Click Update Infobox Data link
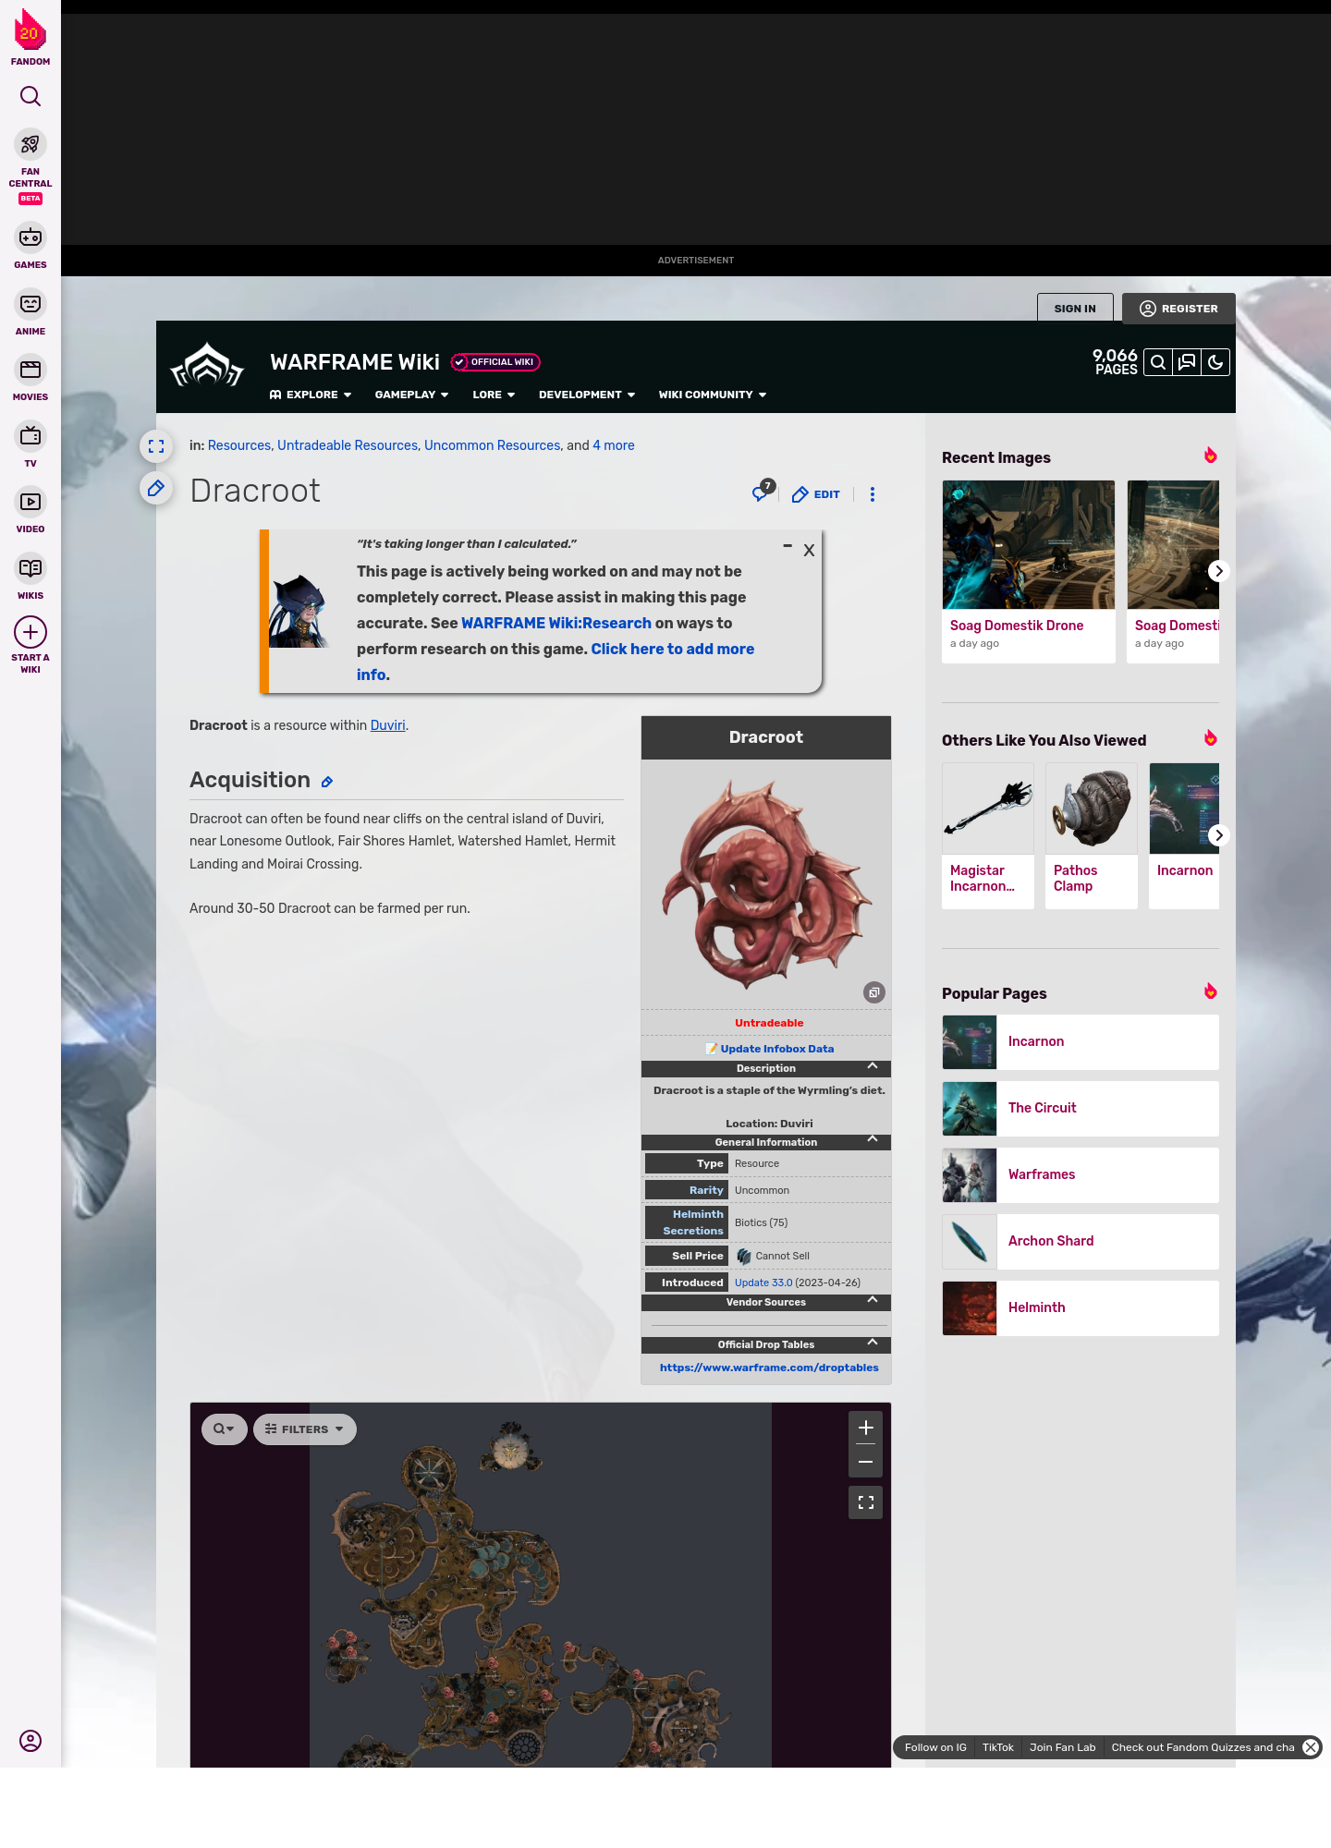Image resolution: width=1331 pixels, height=1848 pixels. [x=777, y=1049]
